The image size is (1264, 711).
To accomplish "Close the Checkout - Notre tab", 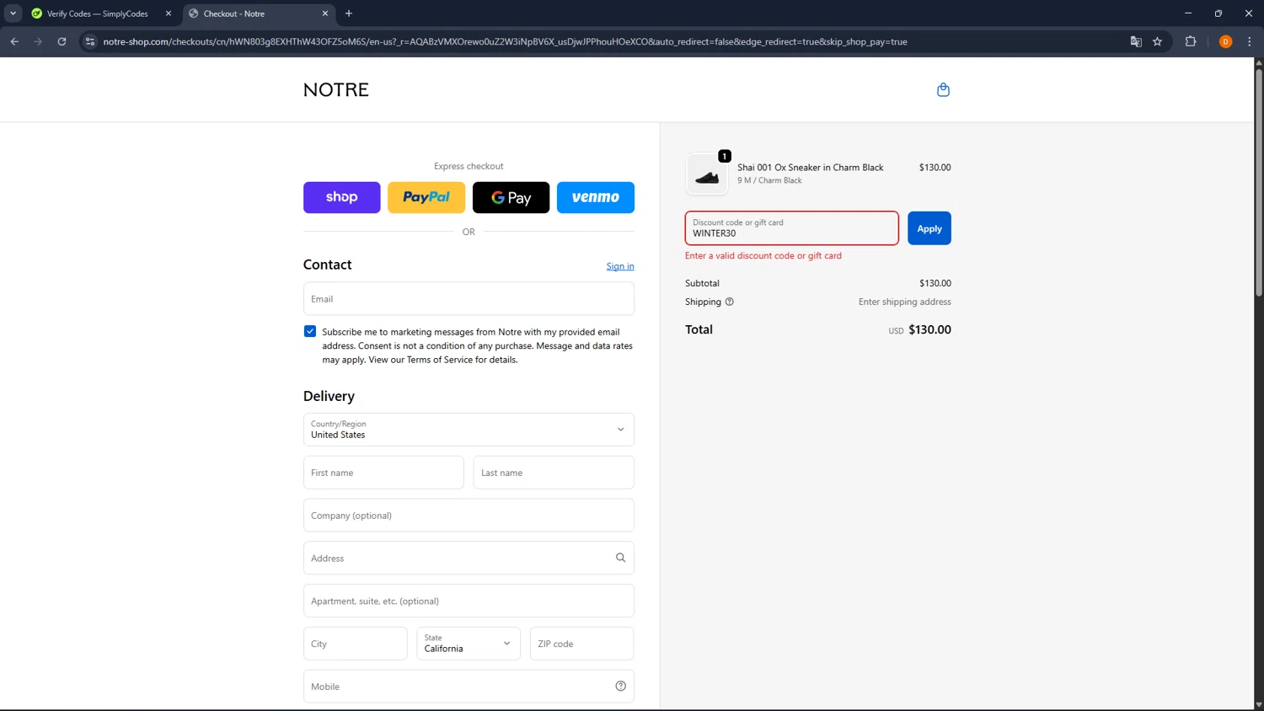I will [x=325, y=13].
